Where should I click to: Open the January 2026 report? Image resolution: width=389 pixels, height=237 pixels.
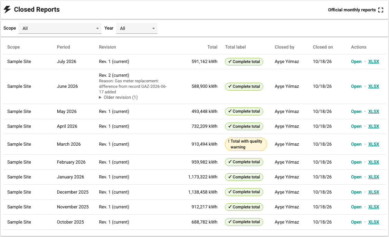356,177
